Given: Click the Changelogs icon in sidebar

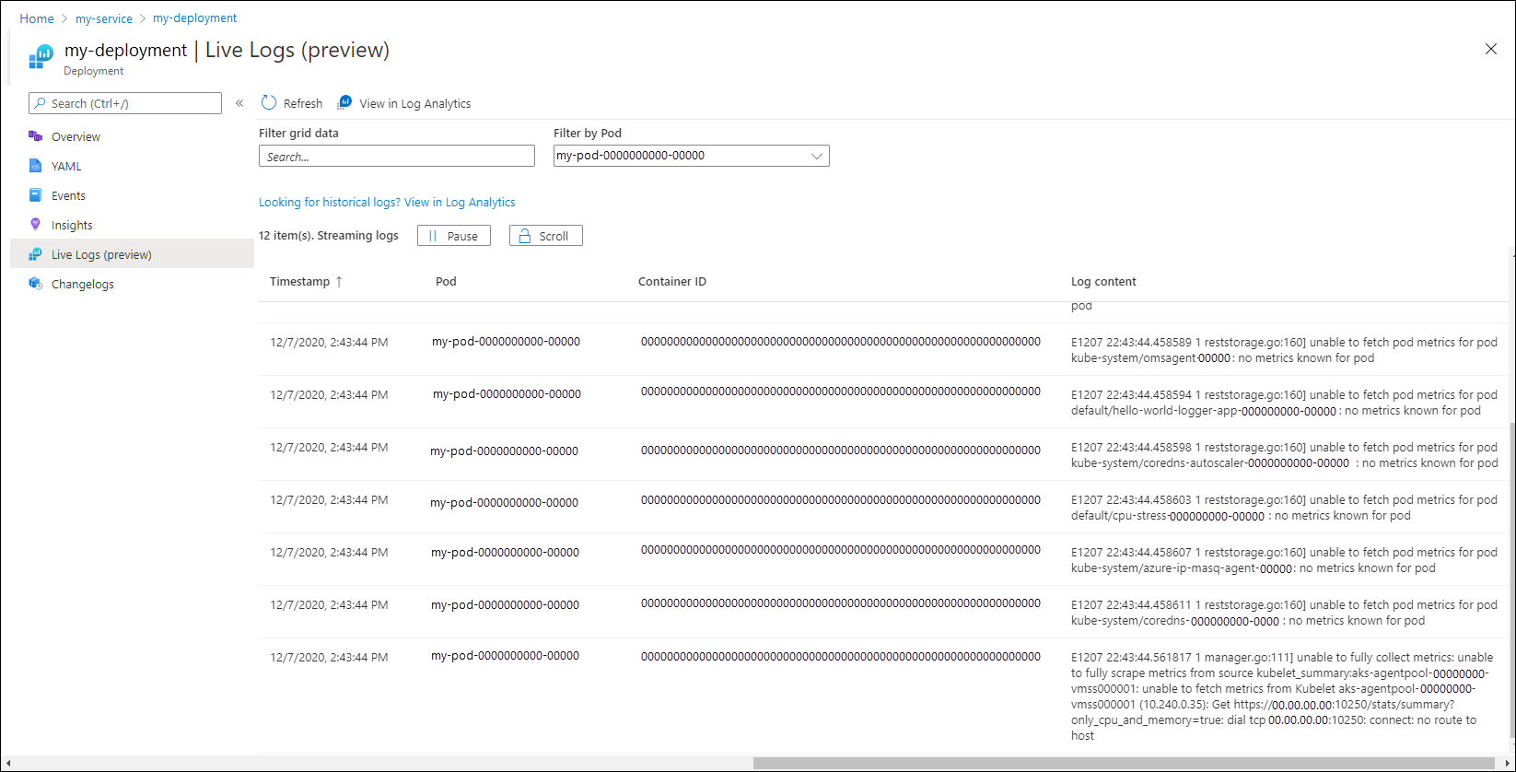Looking at the screenshot, I should 36,284.
